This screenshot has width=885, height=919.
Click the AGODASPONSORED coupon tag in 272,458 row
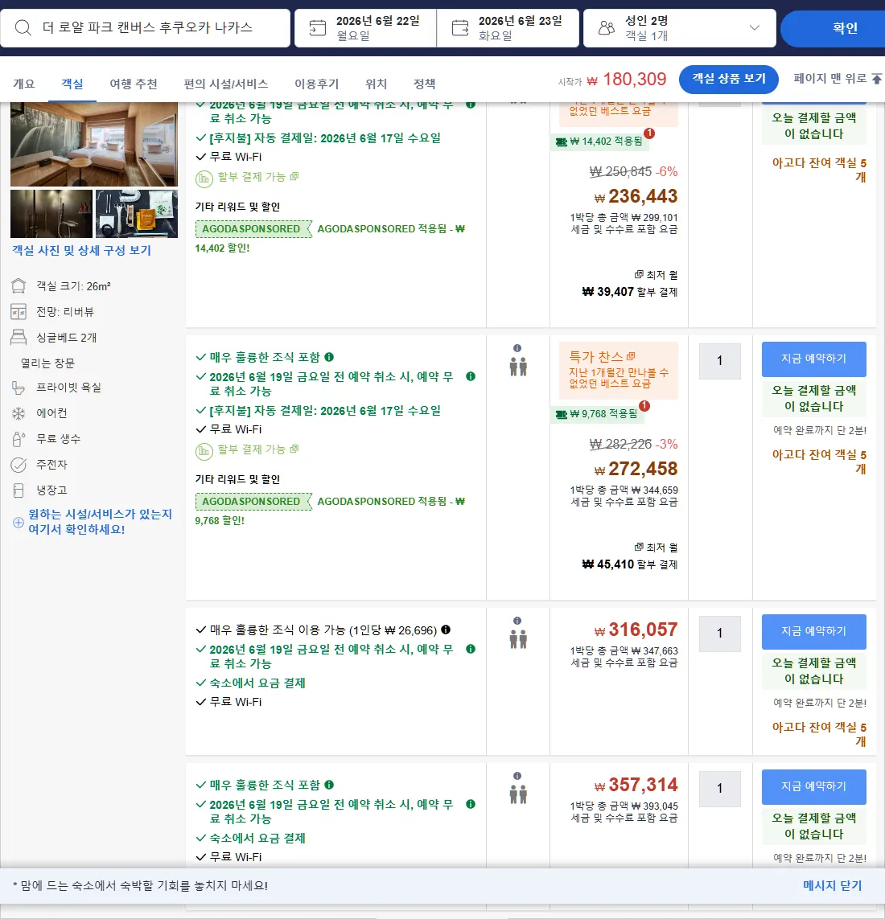coord(253,501)
